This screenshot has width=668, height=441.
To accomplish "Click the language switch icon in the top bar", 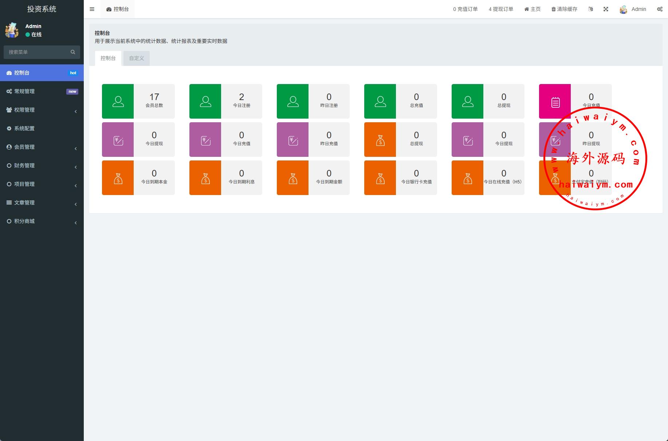I will click(590, 9).
